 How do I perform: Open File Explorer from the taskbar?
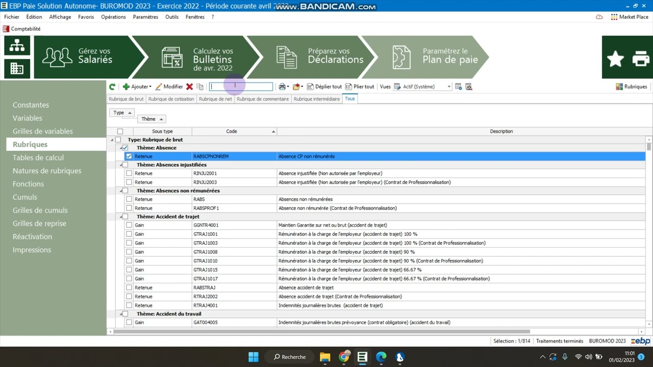click(325, 357)
